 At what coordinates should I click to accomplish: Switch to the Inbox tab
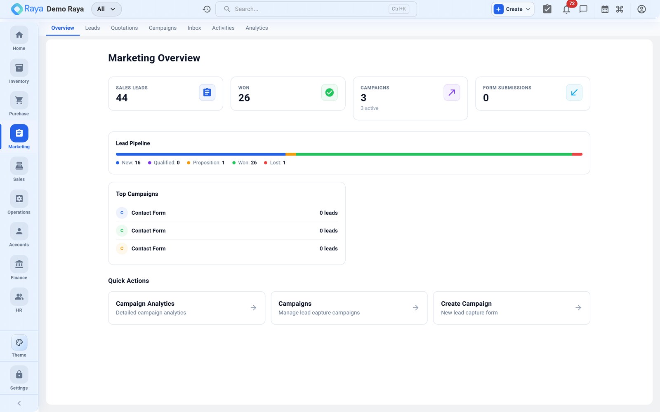194,28
